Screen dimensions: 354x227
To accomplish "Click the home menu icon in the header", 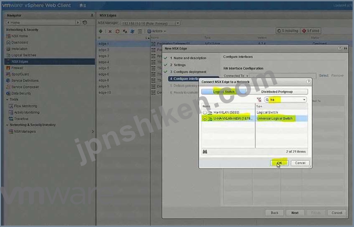I will pyautogui.click(x=83, y=5).
